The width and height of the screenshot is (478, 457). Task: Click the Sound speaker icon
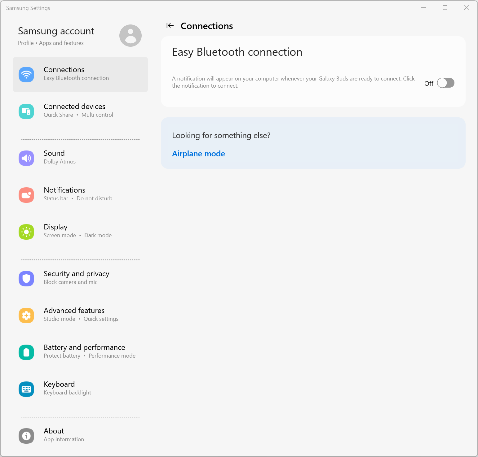pos(26,158)
